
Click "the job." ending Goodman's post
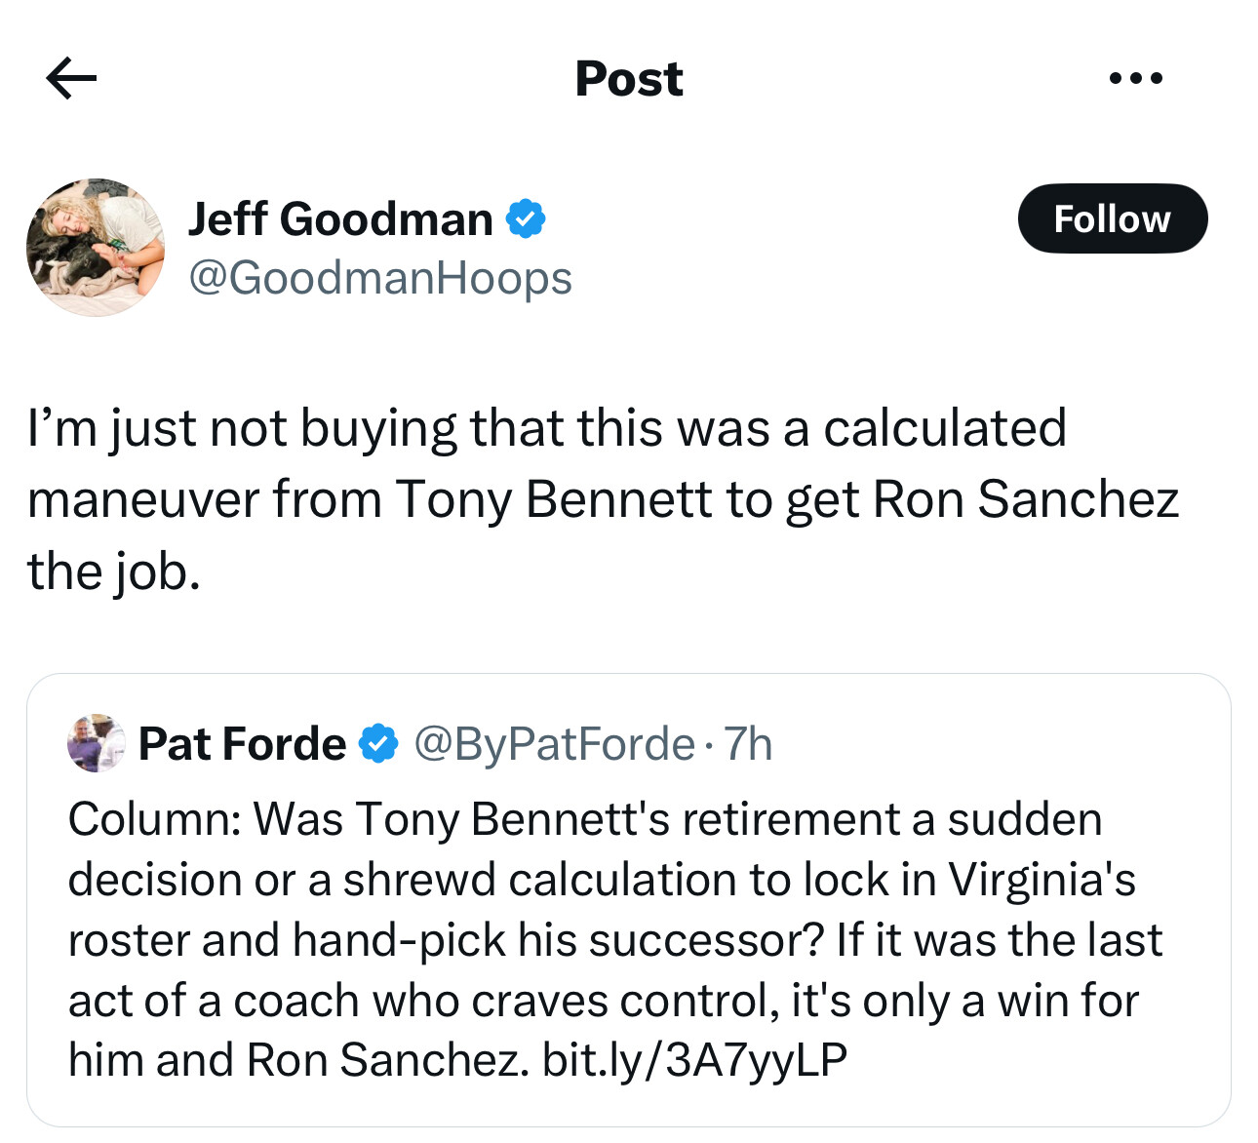point(114,571)
